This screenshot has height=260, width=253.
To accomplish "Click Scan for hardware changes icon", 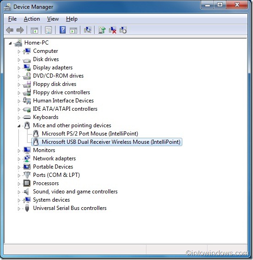I will [88, 30].
